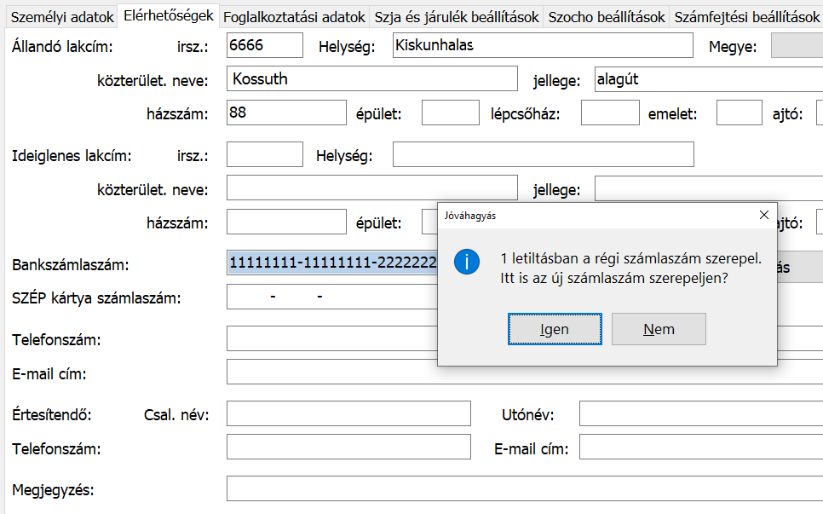The image size is (823, 514).
Task: Click permanent address postal code field 6666
Action: click(265, 46)
